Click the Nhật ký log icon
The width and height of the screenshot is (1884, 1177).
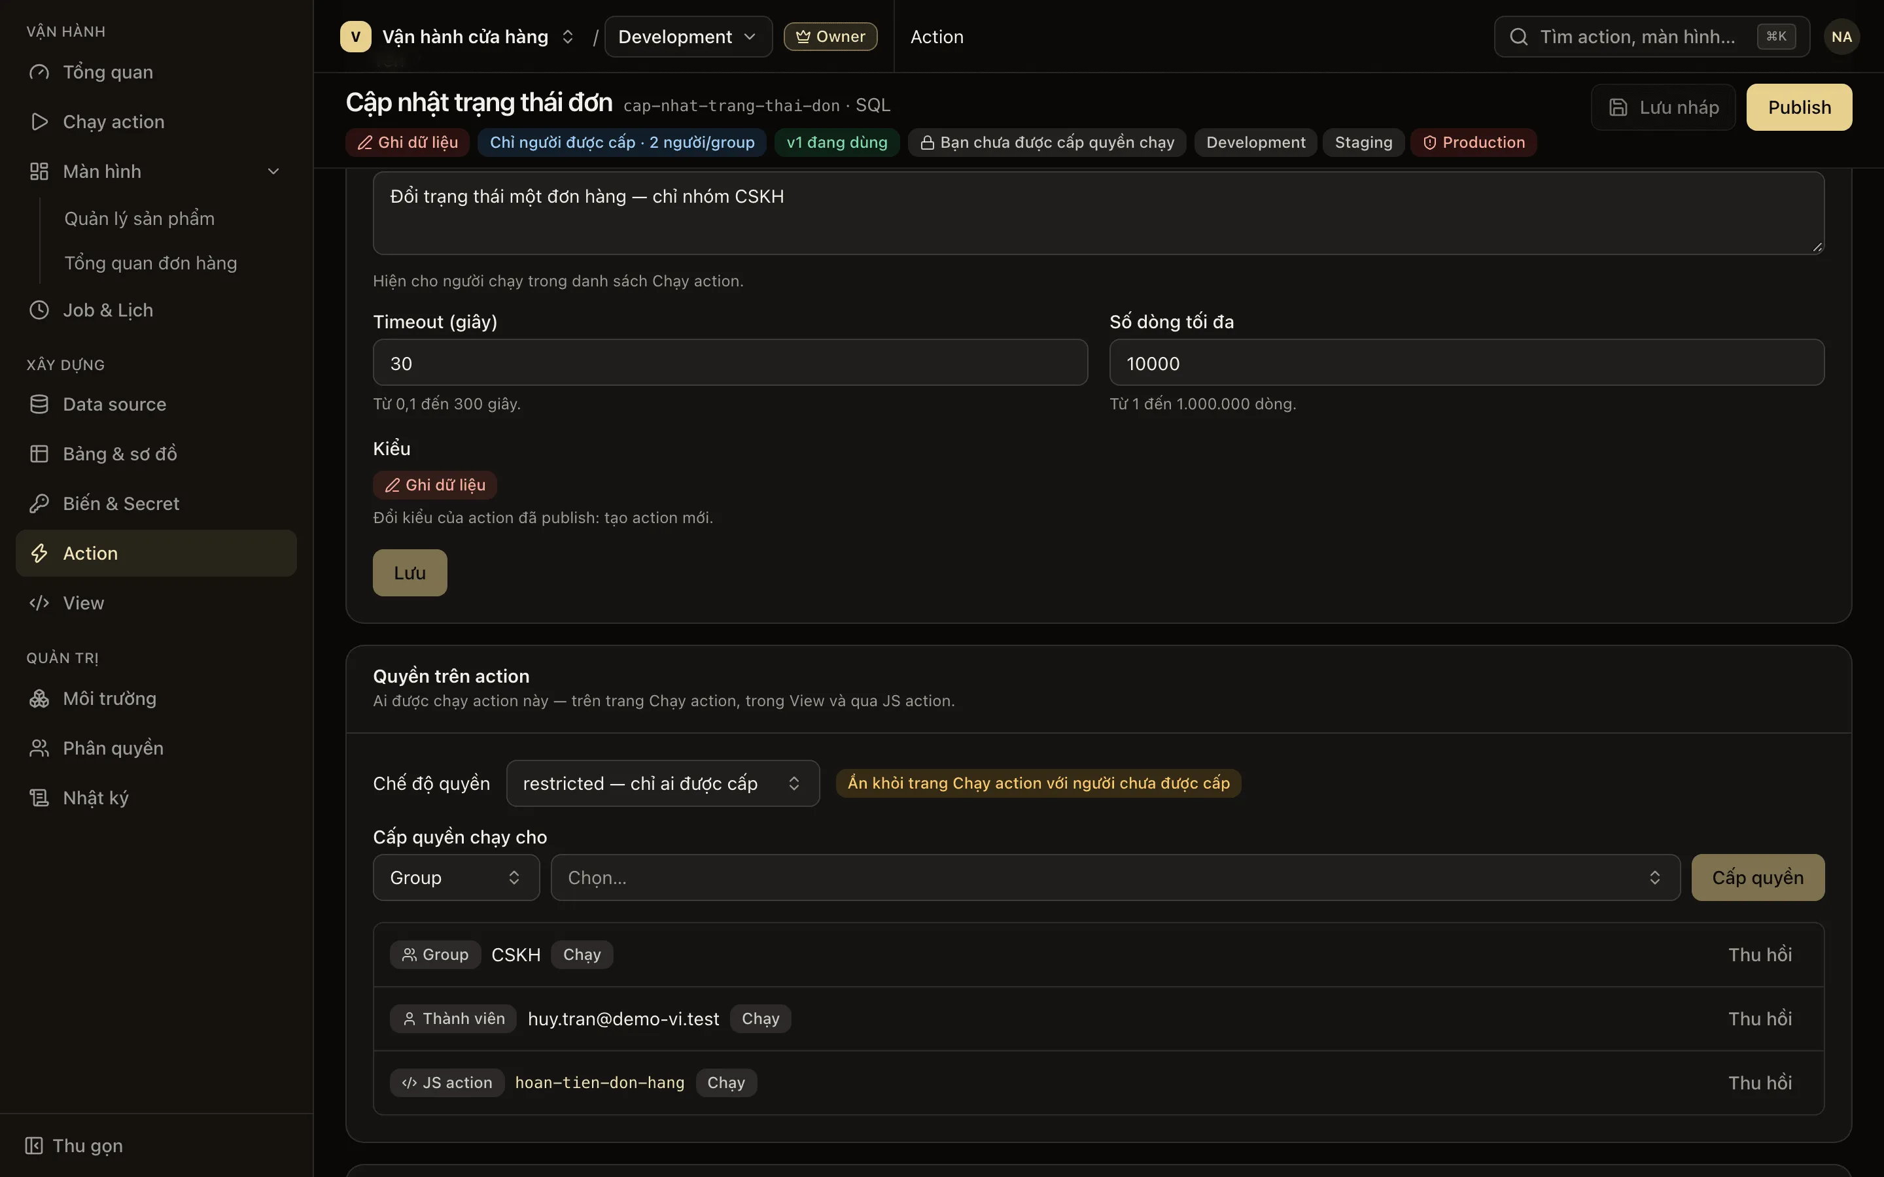click(x=39, y=798)
